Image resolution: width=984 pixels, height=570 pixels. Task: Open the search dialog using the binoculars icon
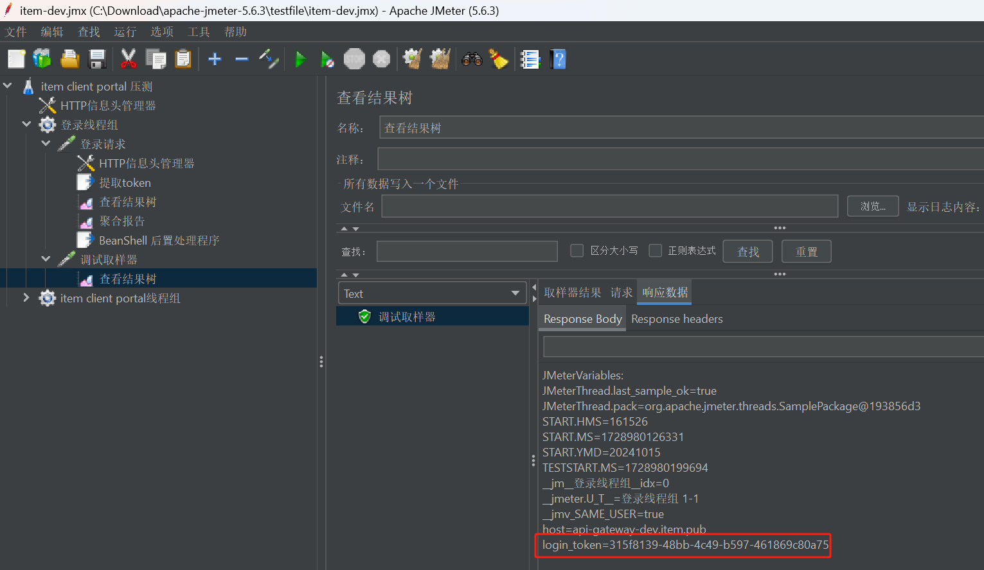472,59
